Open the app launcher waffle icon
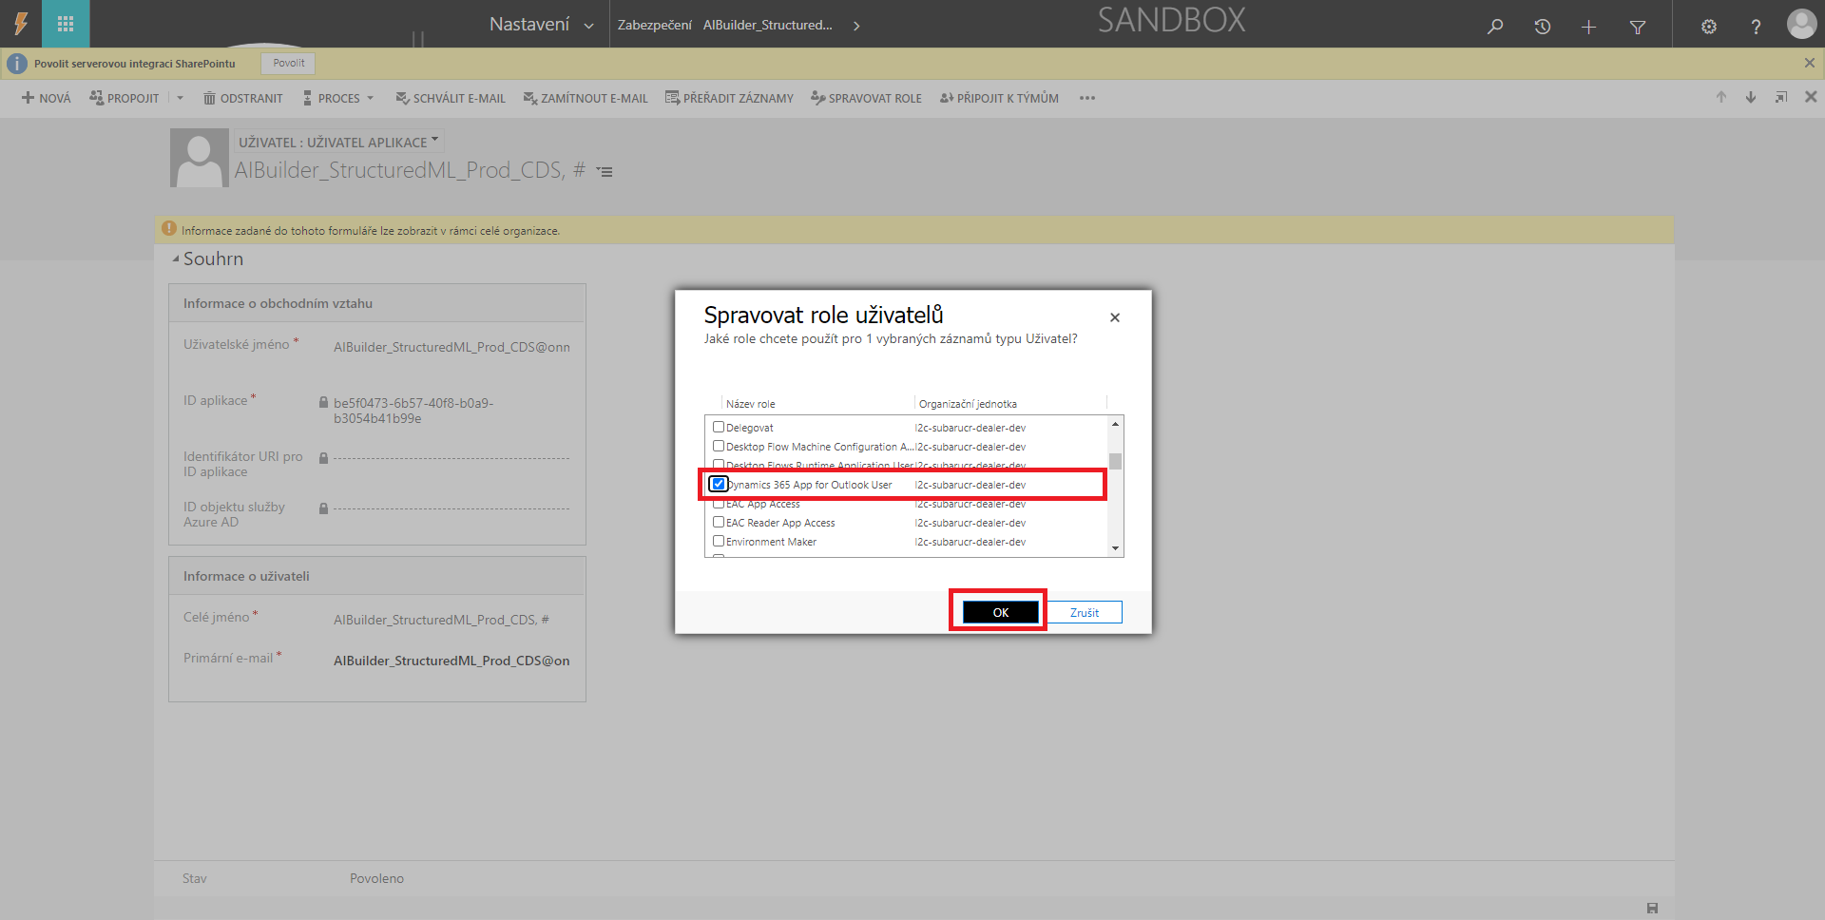 [x=66, y=25]
